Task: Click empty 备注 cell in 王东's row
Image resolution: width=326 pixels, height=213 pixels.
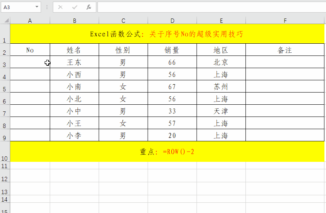Action: pyautogui.click(x=285, y=62)
